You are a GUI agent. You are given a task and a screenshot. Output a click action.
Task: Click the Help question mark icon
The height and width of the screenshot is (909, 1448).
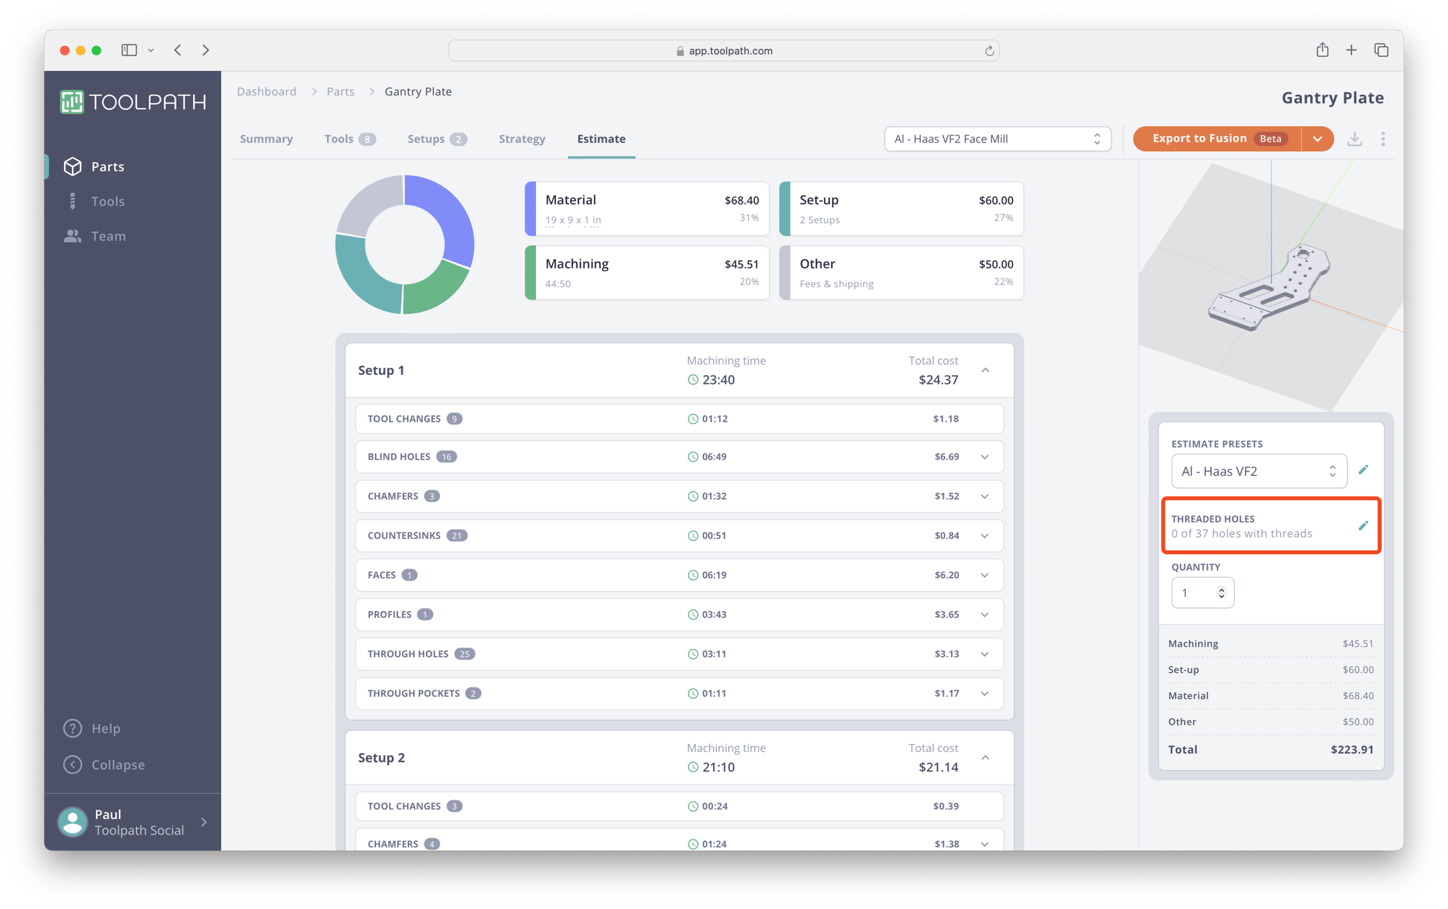pos(73,728)
